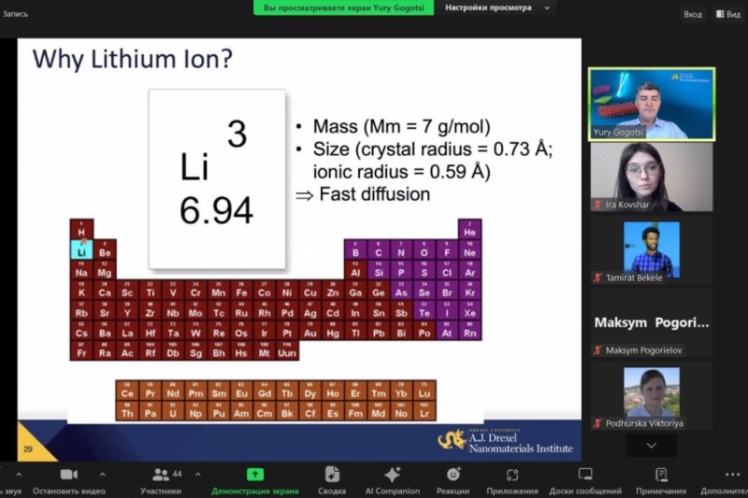Screen dimensions: 748x498
Task: Click the screen sharing banner for Yury Gogotsi
Action: coord(343,7)
